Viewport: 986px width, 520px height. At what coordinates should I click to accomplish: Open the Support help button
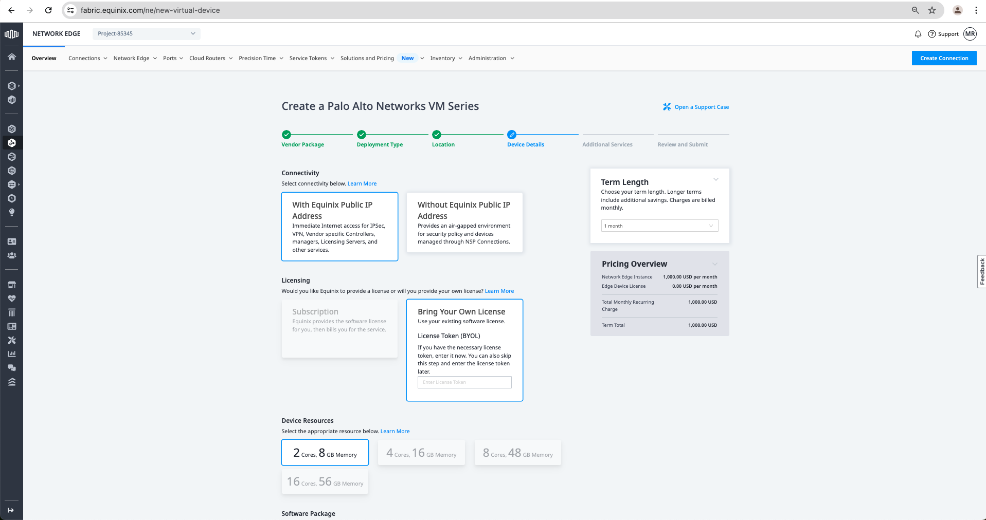pos(943,34)
